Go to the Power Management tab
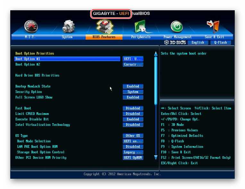Viewport: 245px width, 189px height. [177, 37]
